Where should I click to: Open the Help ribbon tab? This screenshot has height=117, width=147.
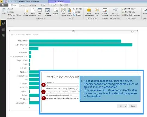[43, 5]
